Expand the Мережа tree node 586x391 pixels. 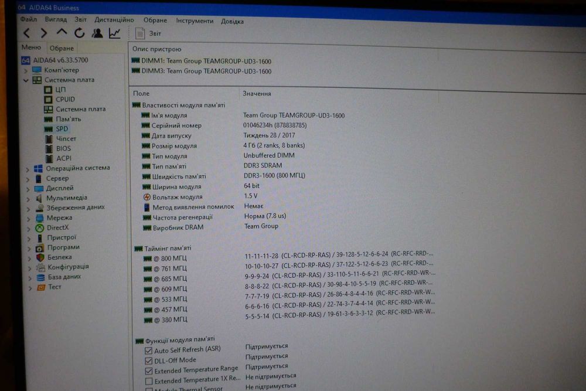29,218
